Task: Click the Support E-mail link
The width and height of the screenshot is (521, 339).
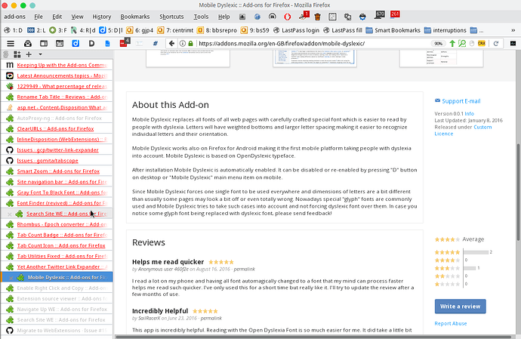Action: click(x=461, y=101)
